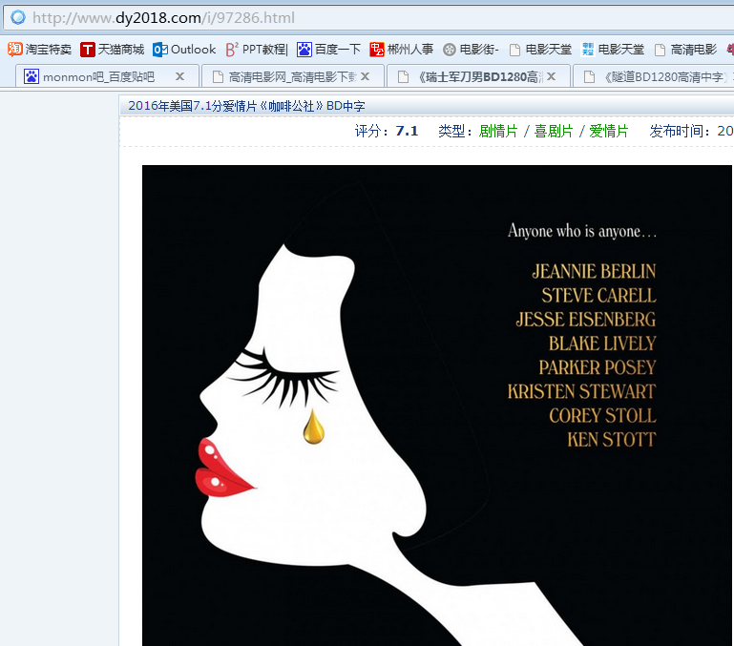Click the film reel icon for 电影街

(x=450, y=50)
